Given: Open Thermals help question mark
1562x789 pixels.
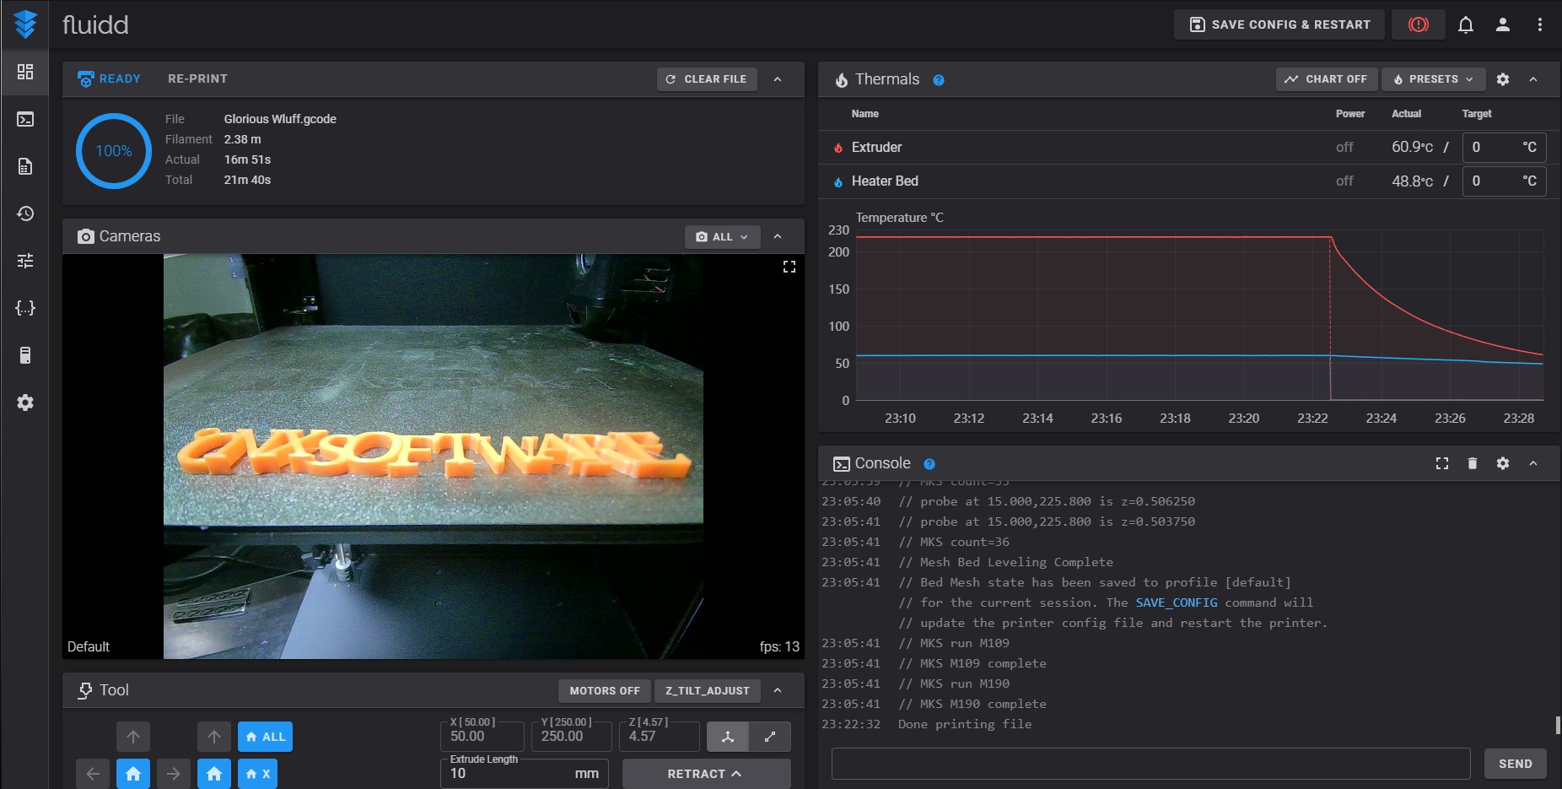Looking at the screenshot, I should click(939, 80).
